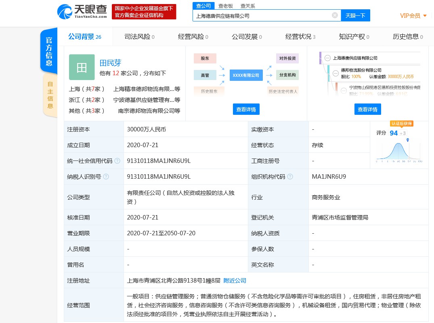
Task: Click the 高管 box in diagram
Action: (x=205, y=75)
